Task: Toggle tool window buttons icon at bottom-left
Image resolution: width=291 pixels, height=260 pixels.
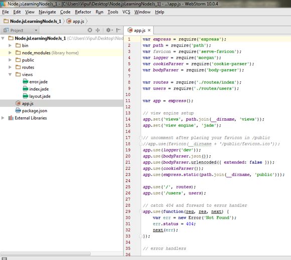Action: click(5, 258)
